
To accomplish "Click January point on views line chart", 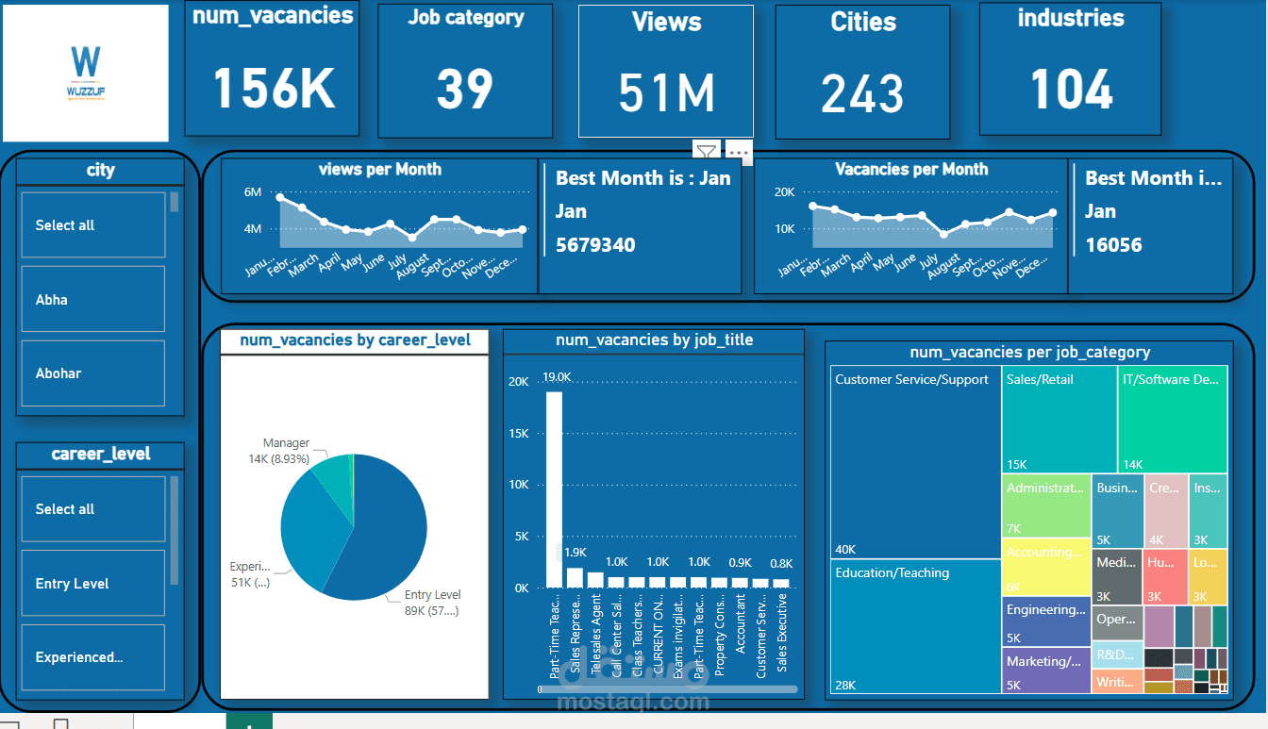I will [280, 197].
